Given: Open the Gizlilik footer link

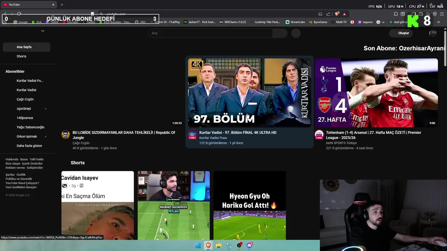Looking at the screenshot, I should (21, 175).
